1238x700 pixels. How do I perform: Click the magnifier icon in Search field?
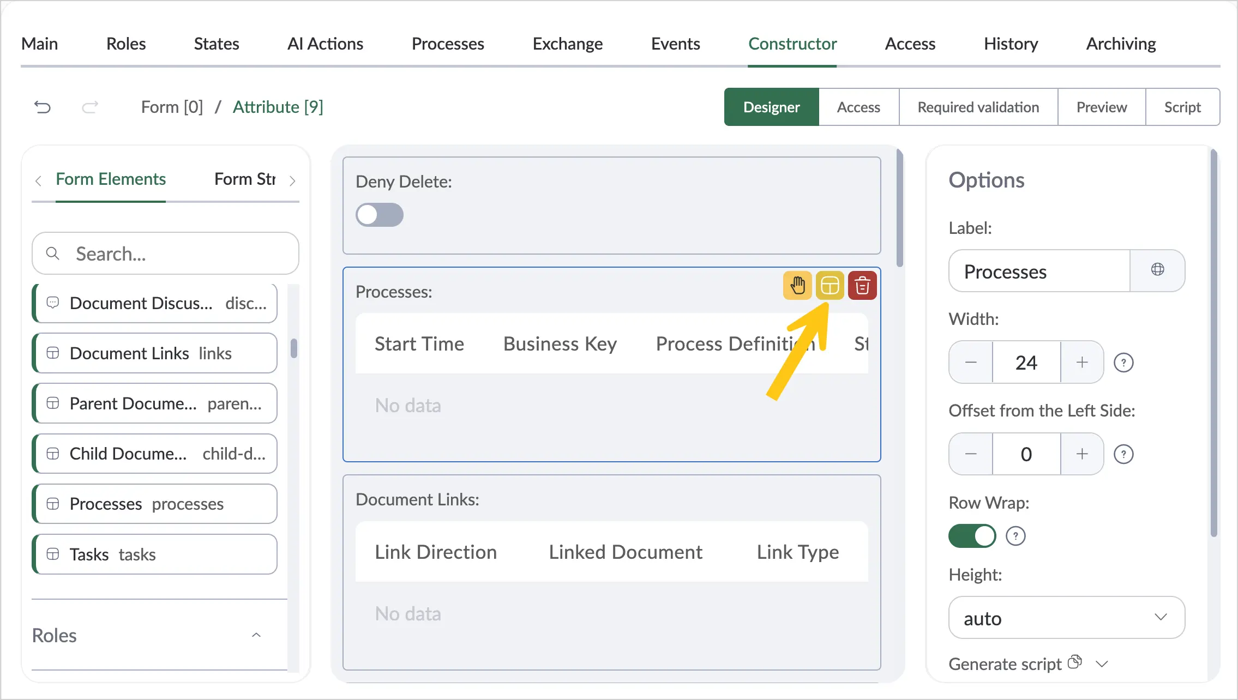click(53, 254)
